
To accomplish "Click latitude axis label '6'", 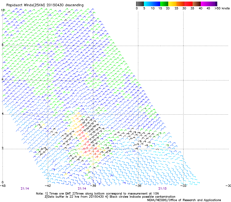I will tap(2, 79).
